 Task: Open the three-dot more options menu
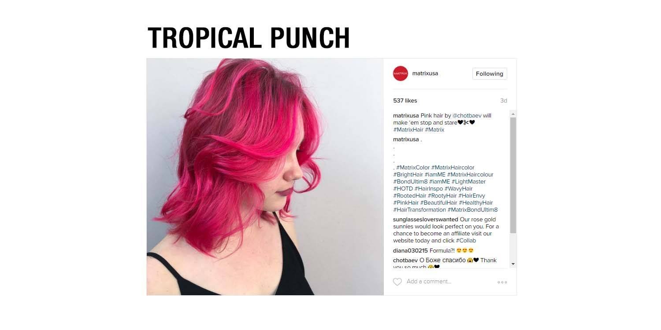coord(502,282)
